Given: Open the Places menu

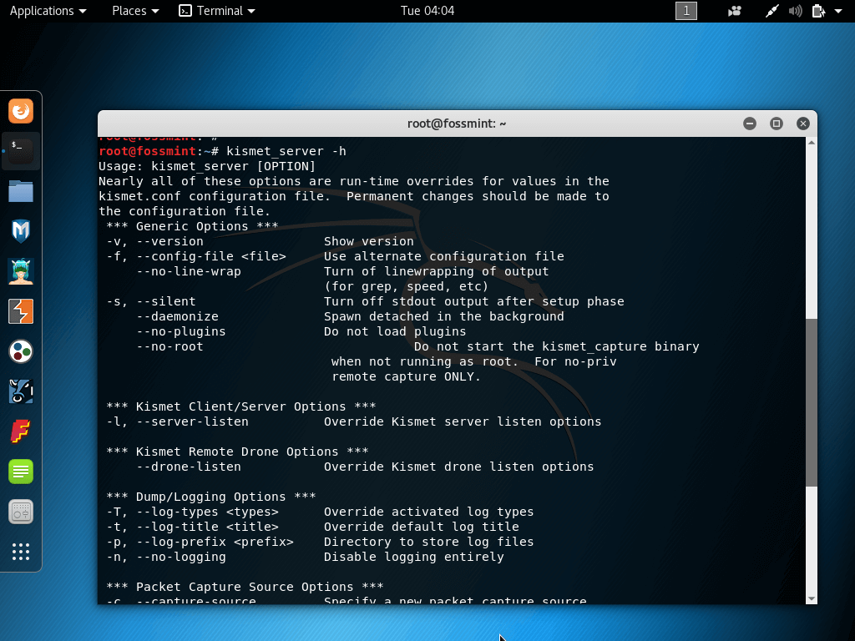Looking at the screenshot, I should click(135, 11).
